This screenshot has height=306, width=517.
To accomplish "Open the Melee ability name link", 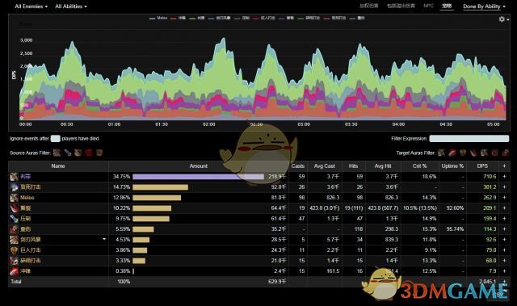I will click(x=27, y=198).
